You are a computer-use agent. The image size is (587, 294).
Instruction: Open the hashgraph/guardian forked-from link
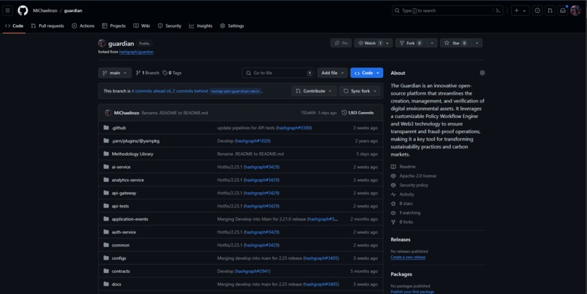tap(136, 52)
